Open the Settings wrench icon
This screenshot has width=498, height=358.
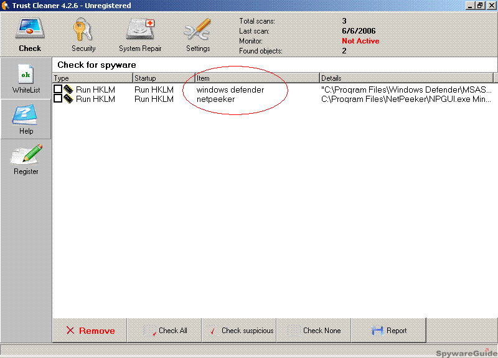[x=197, y=30]
